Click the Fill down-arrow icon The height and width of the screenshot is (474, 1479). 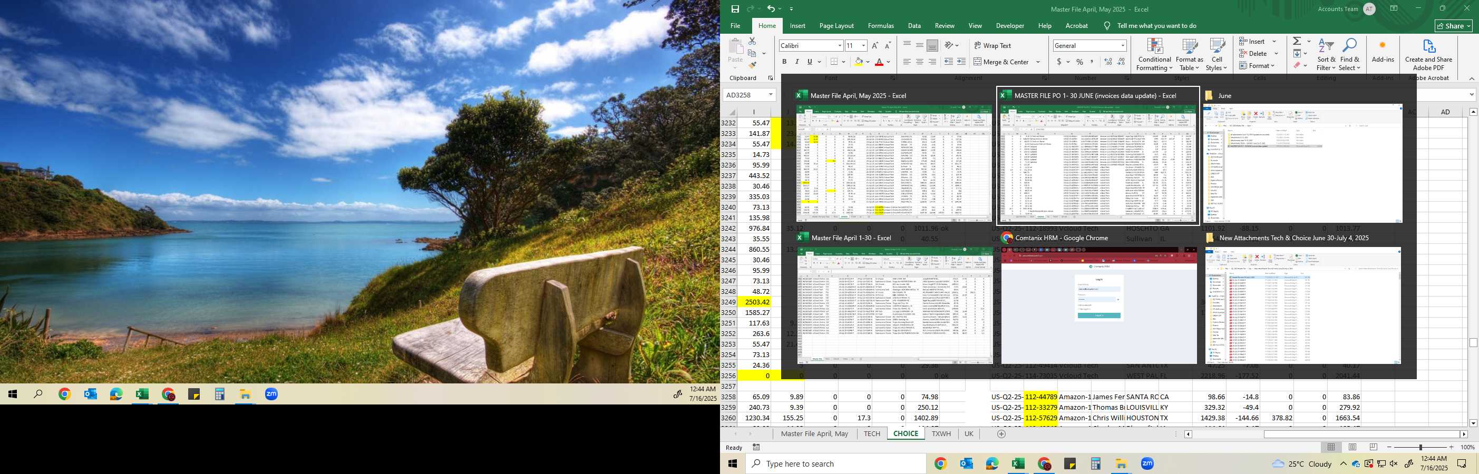(1297, 53)
